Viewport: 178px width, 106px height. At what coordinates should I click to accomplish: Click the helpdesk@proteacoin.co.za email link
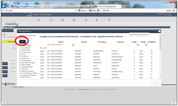click(x=86, y=89)
